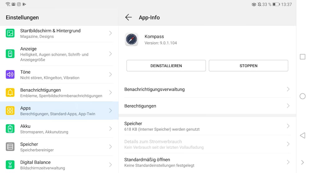Tap the Digital Balance hourglass icon
Viewport: 309px width, 173px height.
(10, 165)
